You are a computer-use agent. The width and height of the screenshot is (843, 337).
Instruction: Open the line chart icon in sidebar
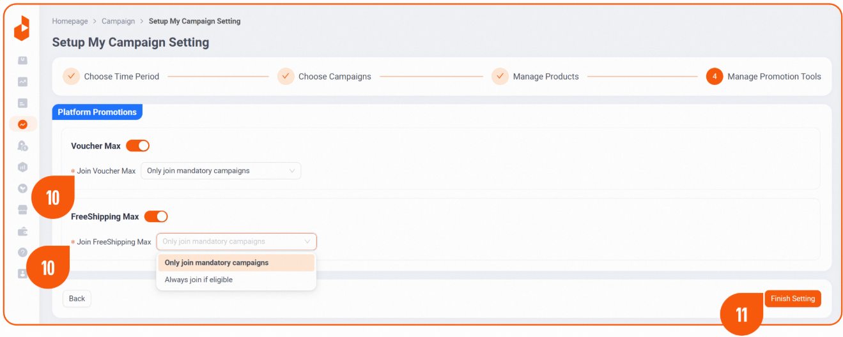click(x=22, y=82)
